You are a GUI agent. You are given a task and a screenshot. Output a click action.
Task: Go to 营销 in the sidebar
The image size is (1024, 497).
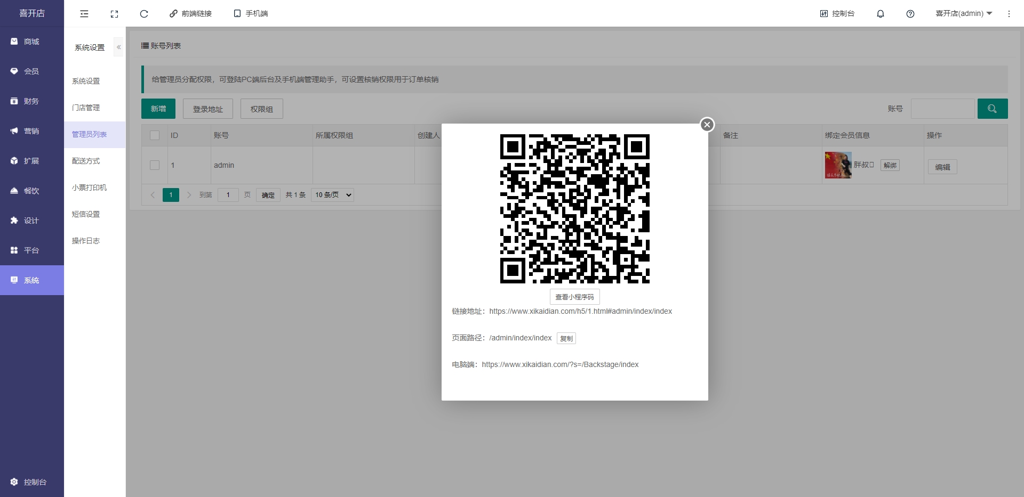pyautogui.click(x=32, y=131)
